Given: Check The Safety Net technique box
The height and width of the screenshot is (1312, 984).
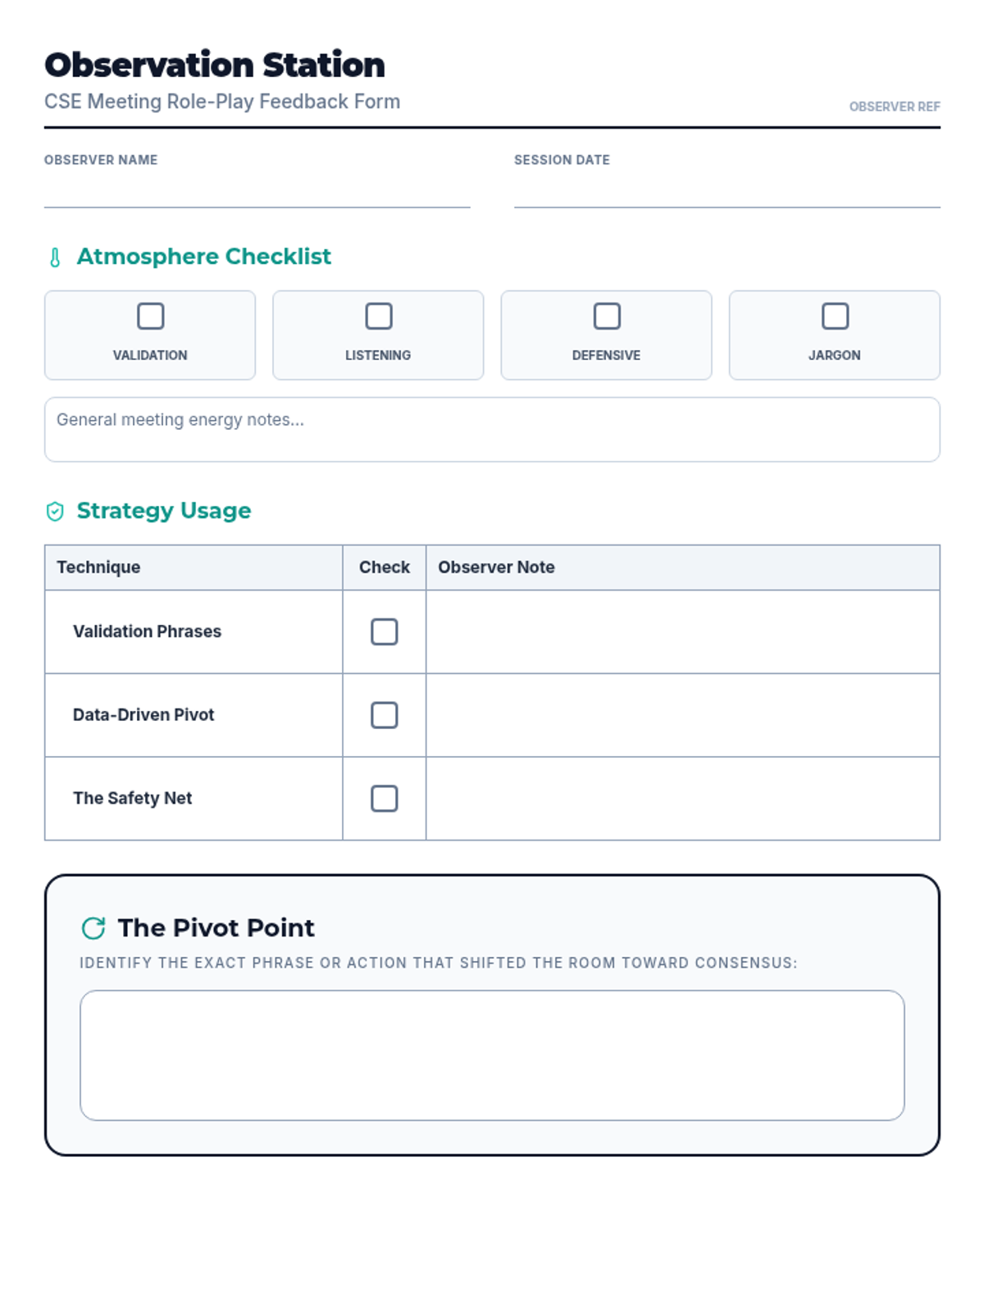Looking at the screenshot, I should [384, 798].
